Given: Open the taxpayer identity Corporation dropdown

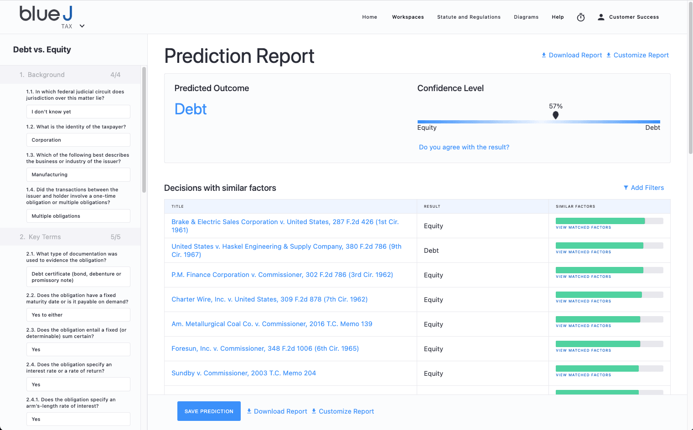Looking at the screenshot, I should click(x=78, y=140).
